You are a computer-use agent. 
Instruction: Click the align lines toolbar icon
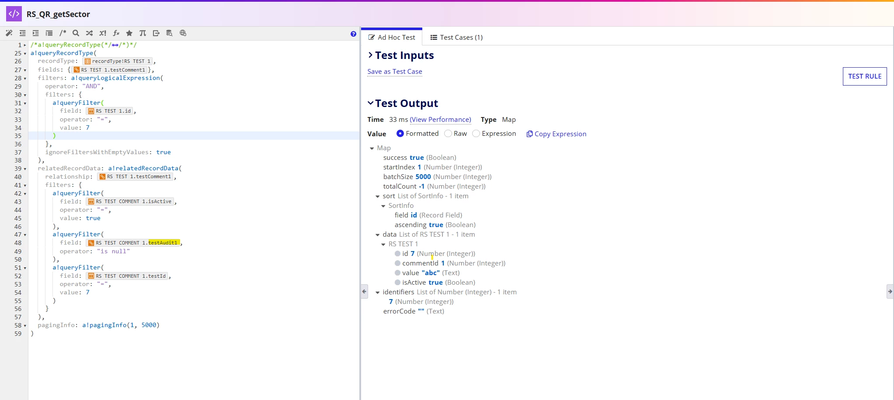[49, 33]
